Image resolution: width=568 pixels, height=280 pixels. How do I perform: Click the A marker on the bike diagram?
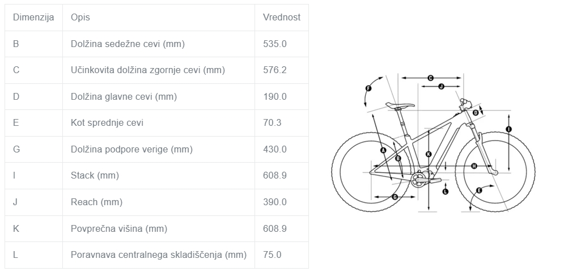384,150
